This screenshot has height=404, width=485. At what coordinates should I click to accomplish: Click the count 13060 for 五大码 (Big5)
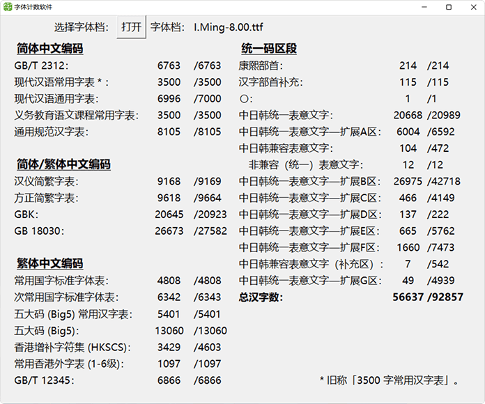169,331
